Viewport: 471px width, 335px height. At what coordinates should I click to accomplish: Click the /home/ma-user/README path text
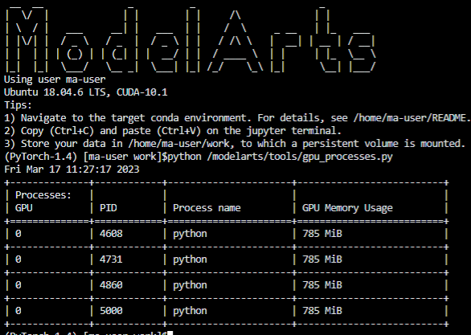click(x=412, y=117)
